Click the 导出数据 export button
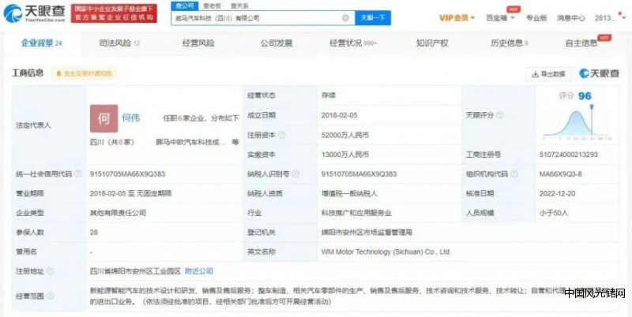Viewport: 632px width, 317px height. [x=548, y=74]
